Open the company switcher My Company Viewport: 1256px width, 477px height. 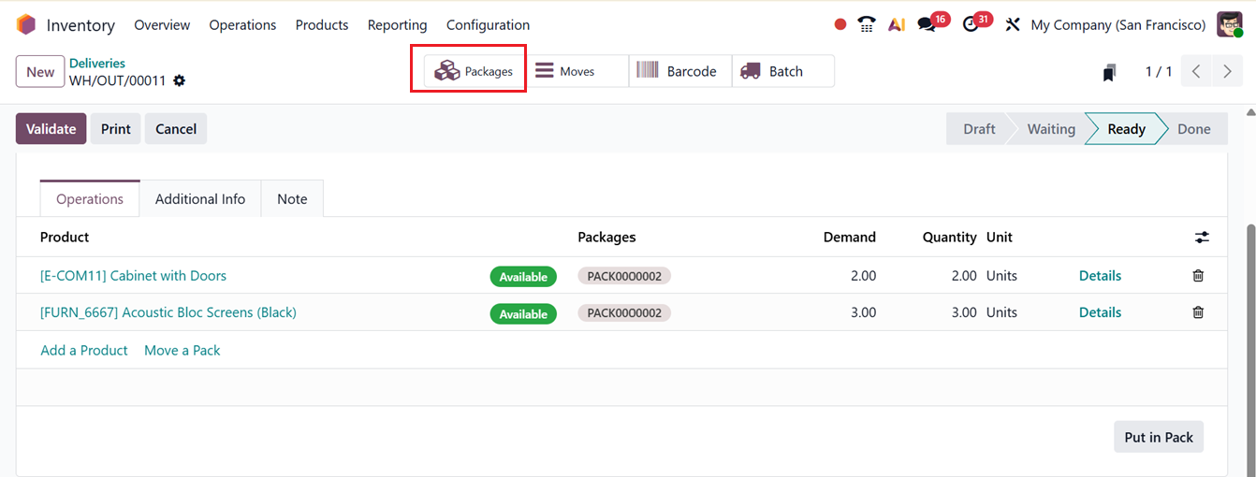tap(1117, 25)
